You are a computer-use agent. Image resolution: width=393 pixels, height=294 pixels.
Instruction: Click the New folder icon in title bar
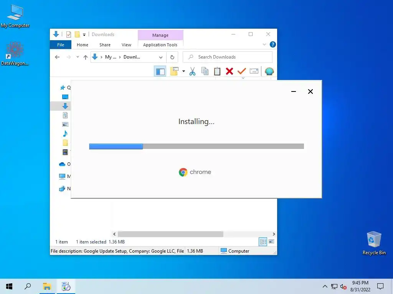coord(77,34)
